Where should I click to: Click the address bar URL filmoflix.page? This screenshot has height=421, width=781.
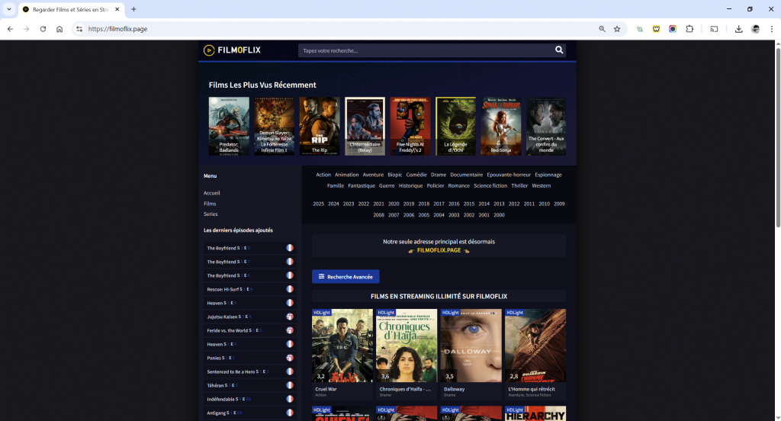point(117,29)
